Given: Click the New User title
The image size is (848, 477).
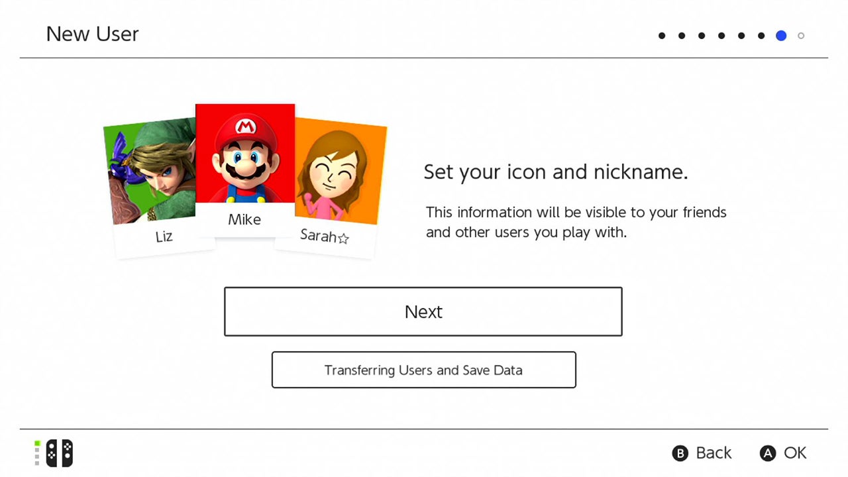Looking at the screenshot, I should click(92, 34).
